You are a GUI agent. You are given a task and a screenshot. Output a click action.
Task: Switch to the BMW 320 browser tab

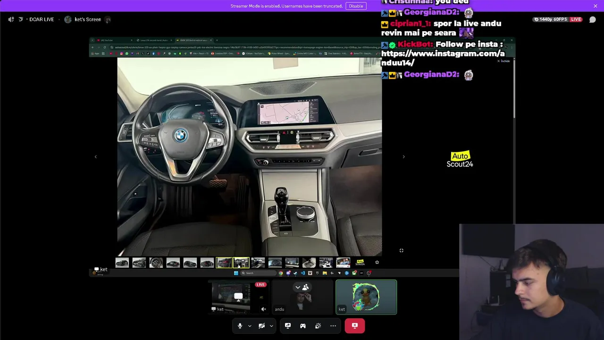(x=193, y=40)
